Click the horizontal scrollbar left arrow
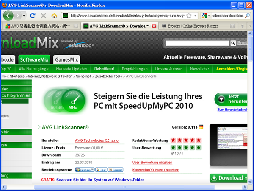Screen dimensions: 254x191 point(4,187)
